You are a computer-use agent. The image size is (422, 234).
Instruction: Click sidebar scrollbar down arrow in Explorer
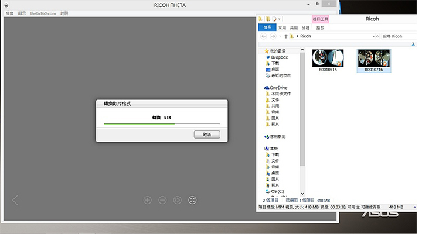point(302,194)
